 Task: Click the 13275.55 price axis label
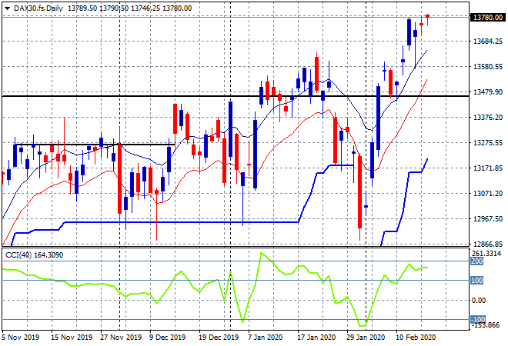pyautogui.click(x=488, y=143)
